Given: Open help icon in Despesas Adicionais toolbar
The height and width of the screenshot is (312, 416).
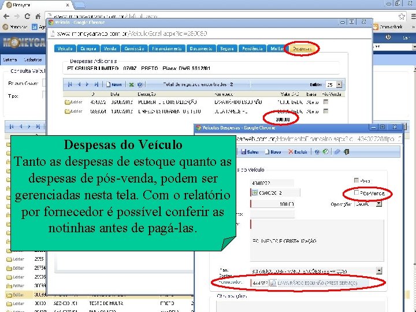Looking at the screenshot, I should pos(140,84).
